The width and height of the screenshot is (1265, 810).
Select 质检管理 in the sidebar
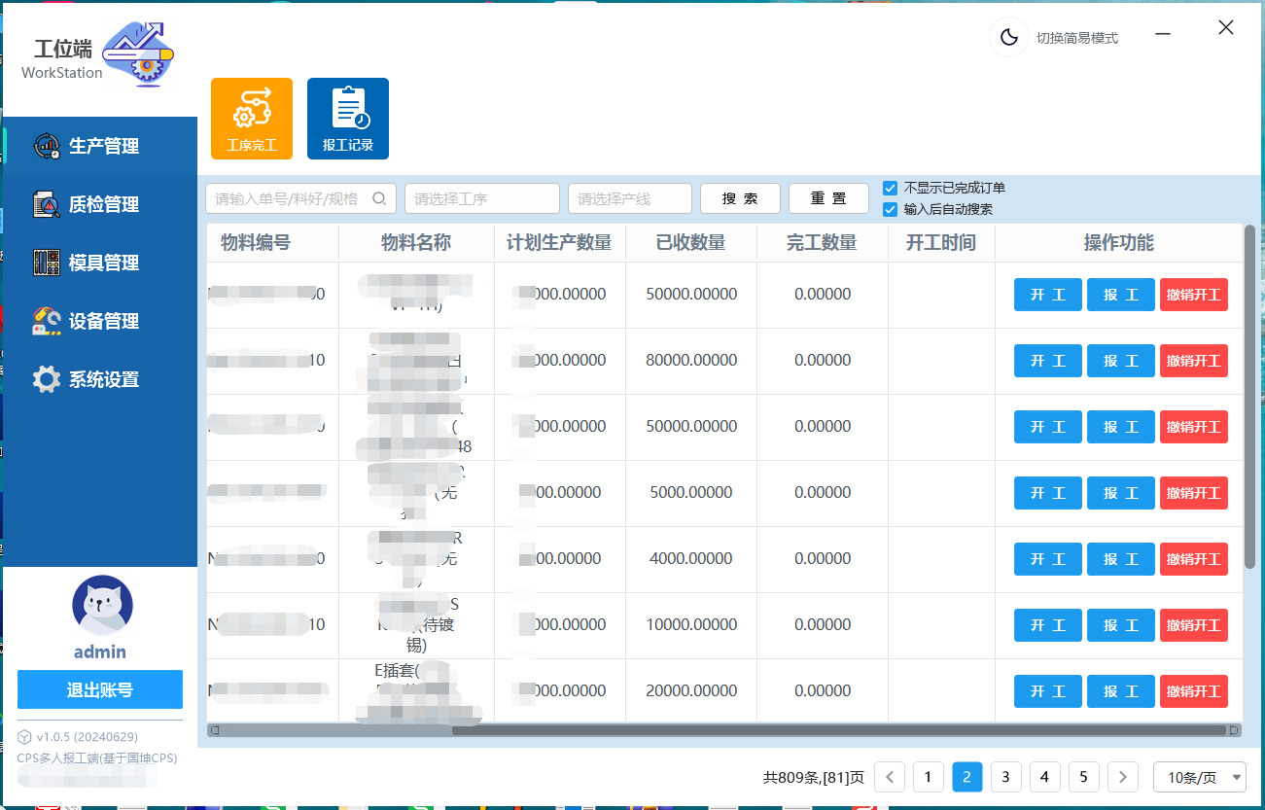[102, 204]
